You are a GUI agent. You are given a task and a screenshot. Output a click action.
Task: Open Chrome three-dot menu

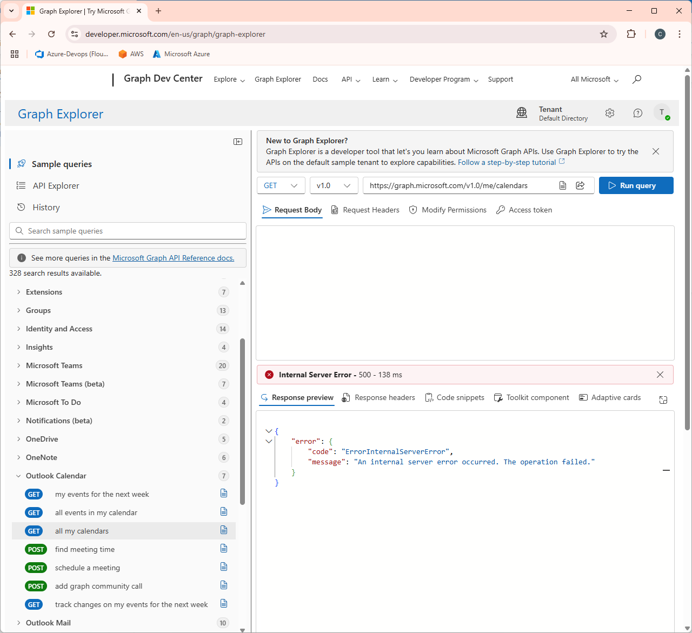680,34
